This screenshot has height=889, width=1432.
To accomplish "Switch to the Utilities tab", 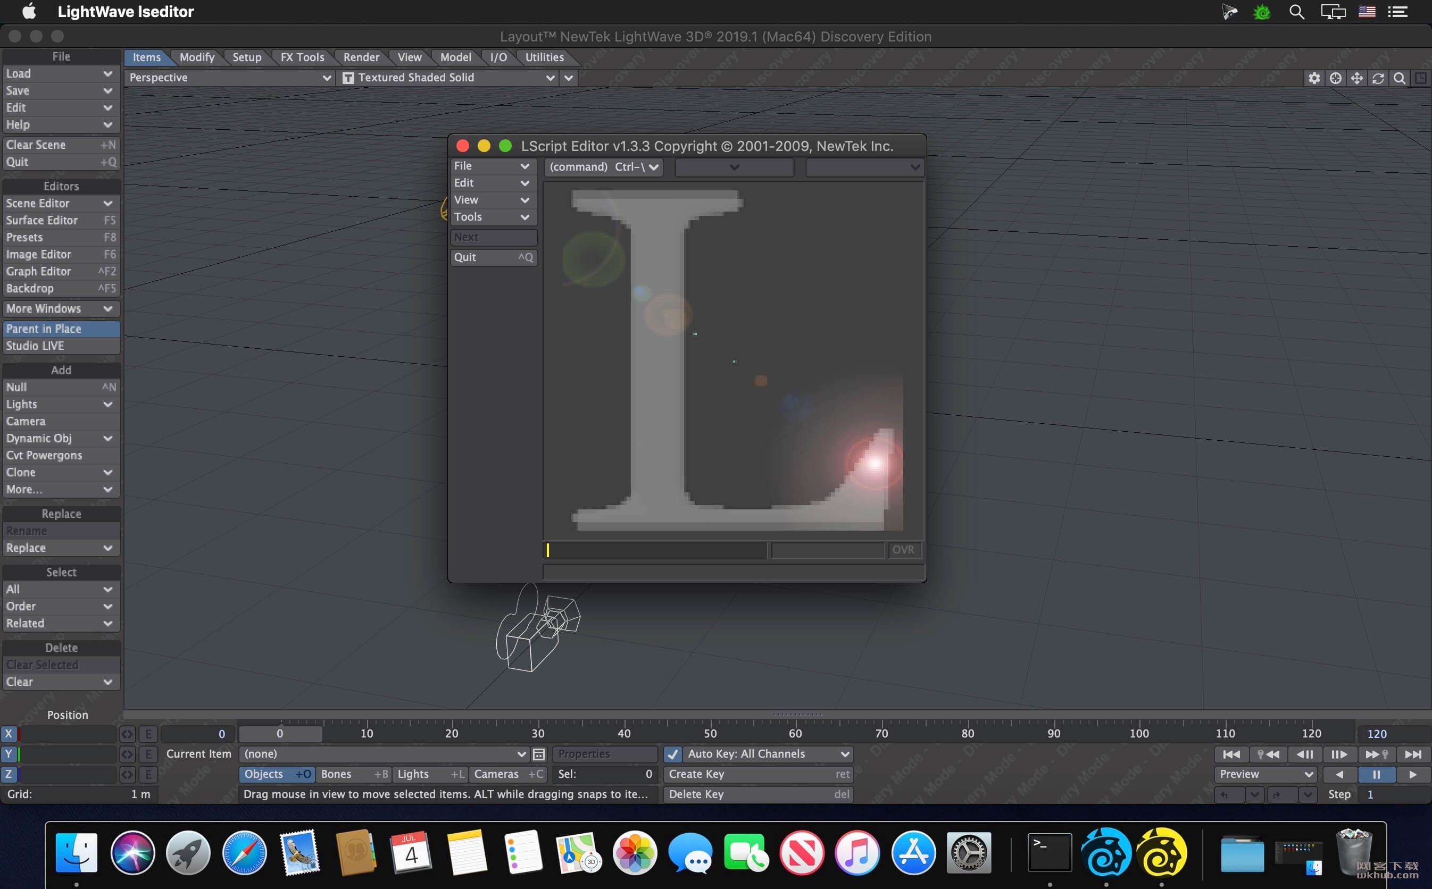I will pyautogui.click(x=544, y=57).
